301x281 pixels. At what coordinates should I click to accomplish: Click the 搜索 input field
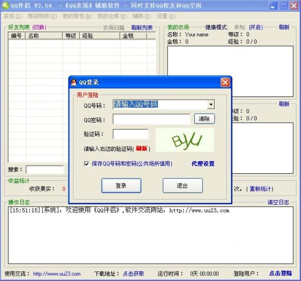click(x=45, y=170)
